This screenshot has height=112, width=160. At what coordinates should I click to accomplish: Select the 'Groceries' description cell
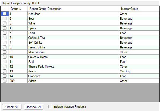(73, 76)
